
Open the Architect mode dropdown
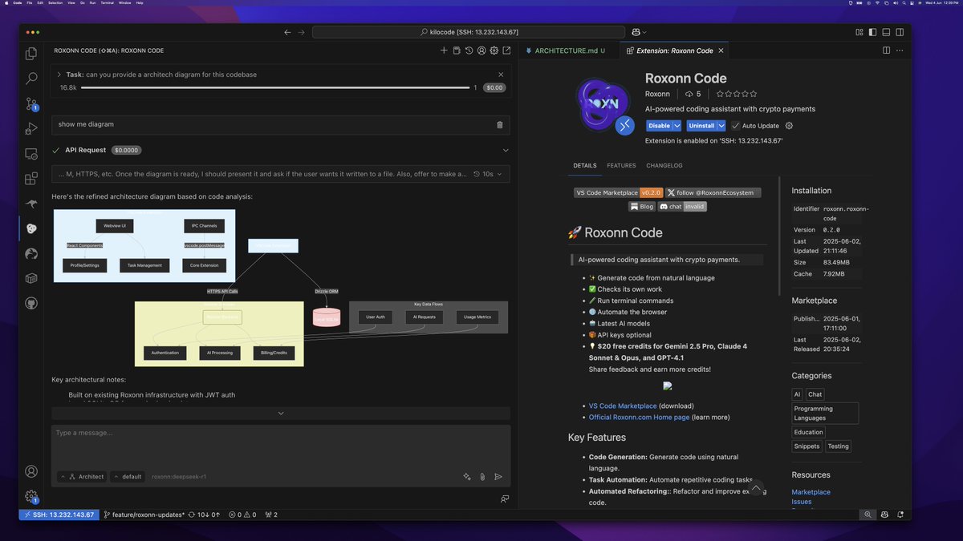81,476
